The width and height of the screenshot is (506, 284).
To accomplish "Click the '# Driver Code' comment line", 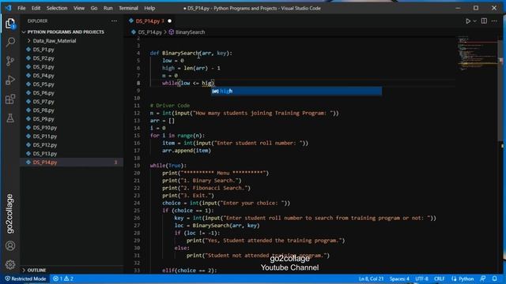I will (x=170, y=106).
